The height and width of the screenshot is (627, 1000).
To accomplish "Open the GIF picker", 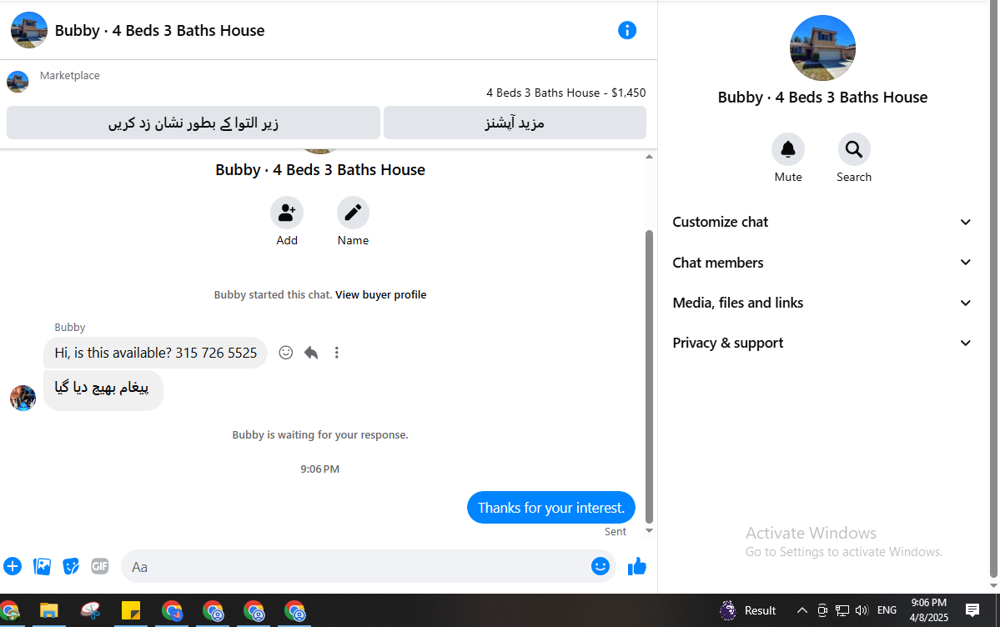I will pyautogui.click(x=100, y=566).
